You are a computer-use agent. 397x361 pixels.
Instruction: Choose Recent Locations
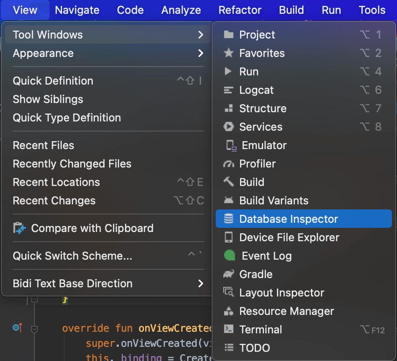click(x=108, y=182)
